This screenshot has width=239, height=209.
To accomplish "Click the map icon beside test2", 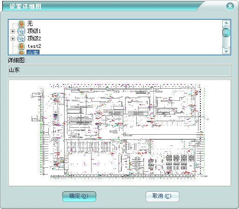I will (x=21, y=46).
